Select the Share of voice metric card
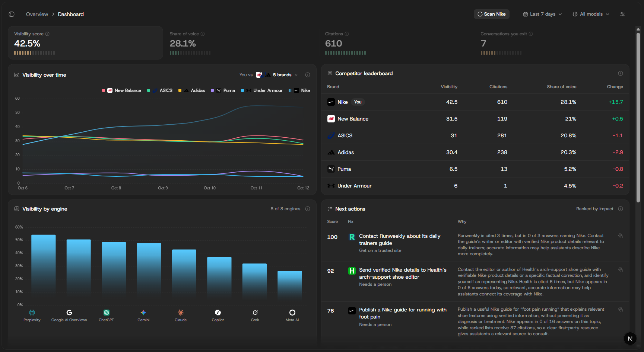644x352 pixels. click(x=241, y=43)
